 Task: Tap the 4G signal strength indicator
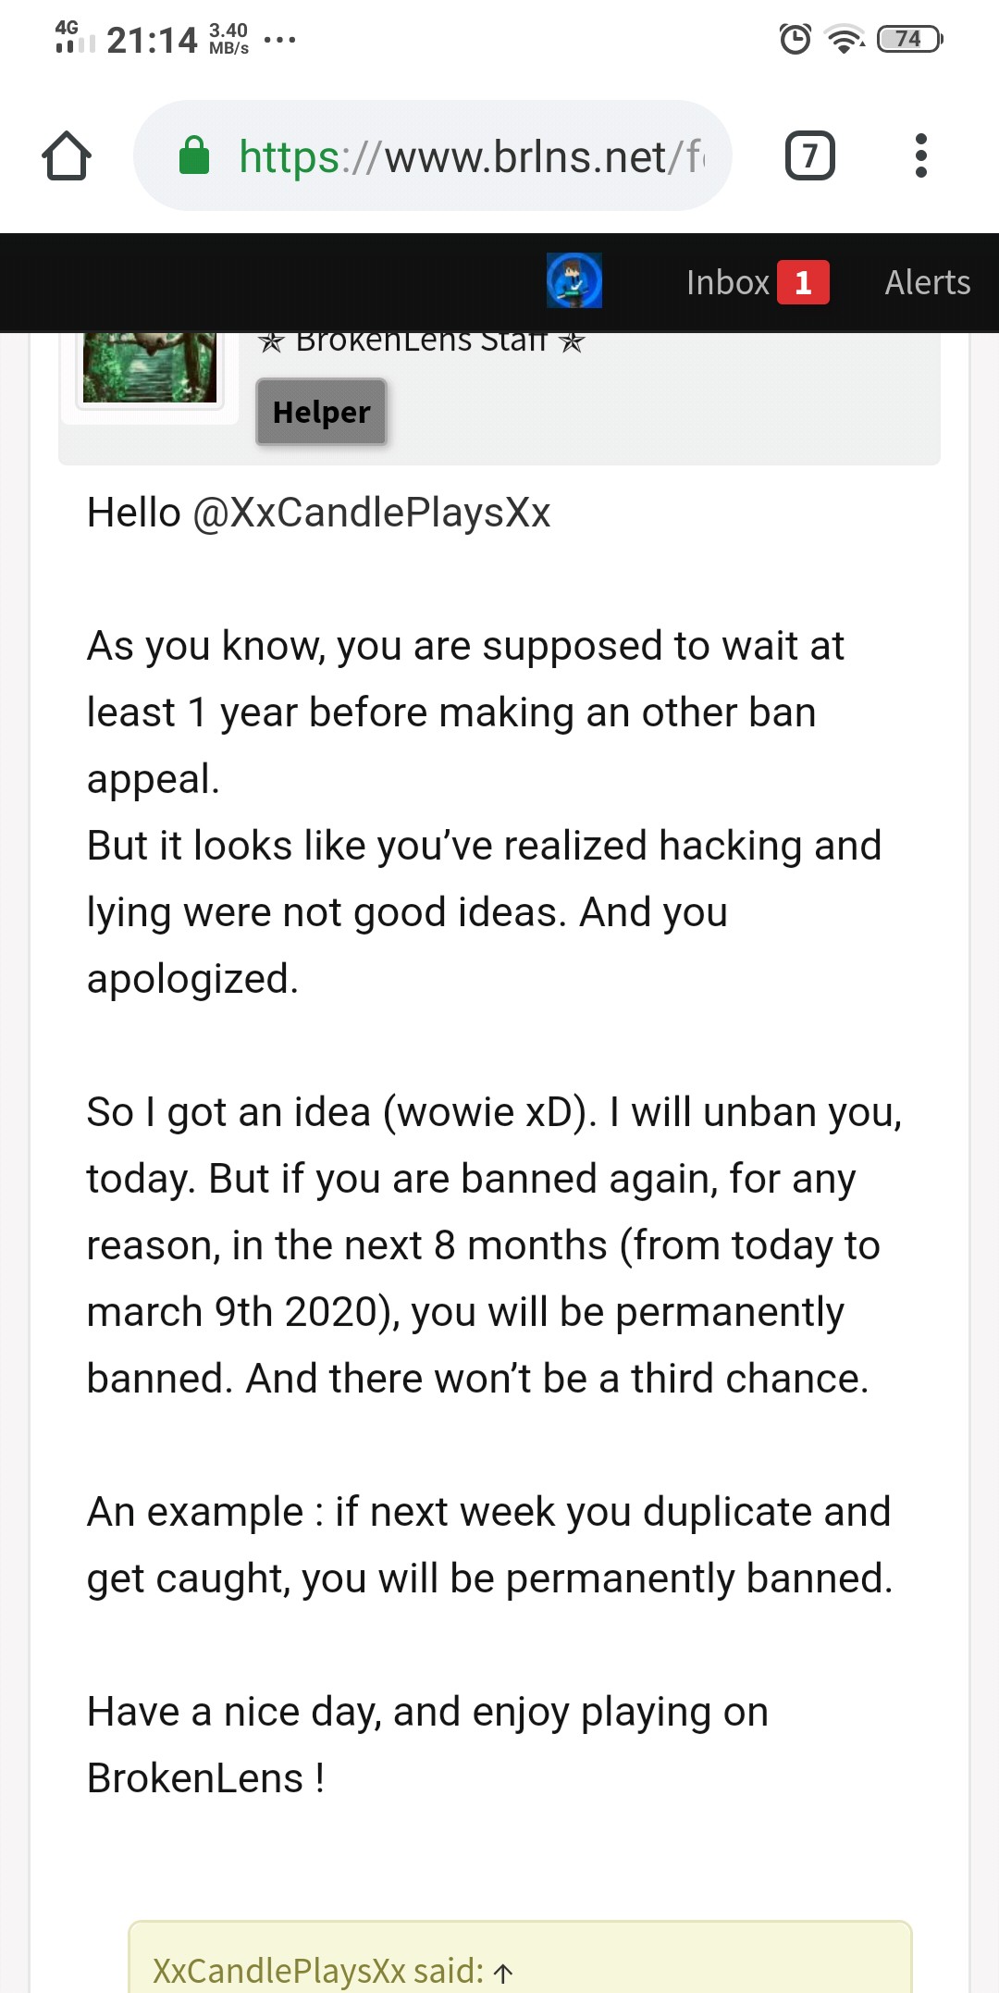point(75,37)
